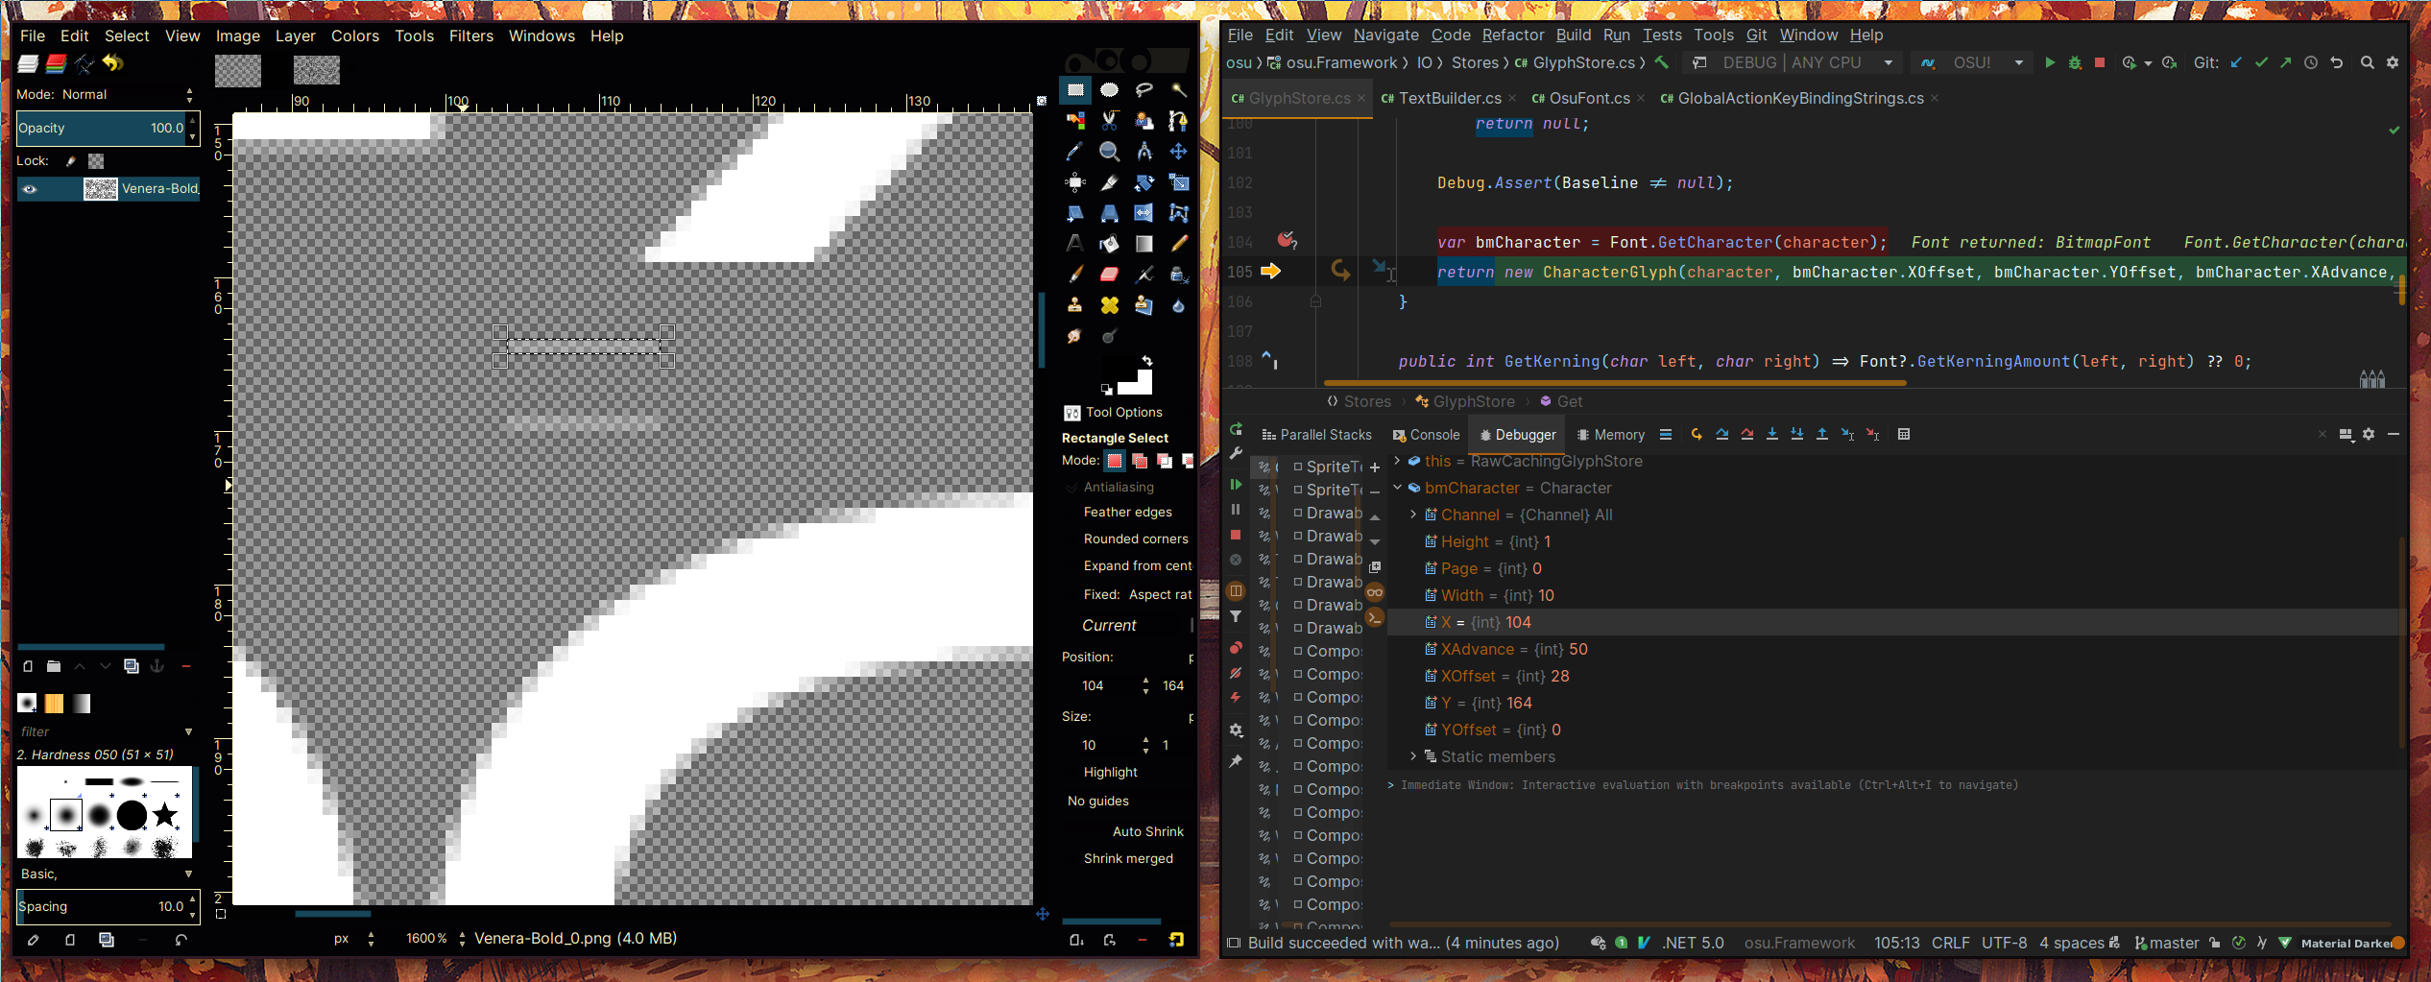Click the Step Out icon in the debugger
The height and width of the screenshot is (982, 2431).
tap(1822, 434)
